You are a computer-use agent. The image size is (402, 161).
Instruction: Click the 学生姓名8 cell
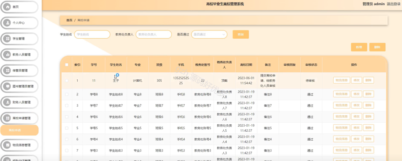pyautogui.click(x=116, y=95)
